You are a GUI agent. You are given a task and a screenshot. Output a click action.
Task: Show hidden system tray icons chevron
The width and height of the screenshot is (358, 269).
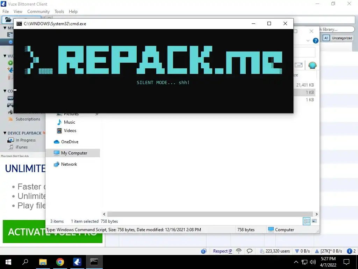[x=296, y=262]
